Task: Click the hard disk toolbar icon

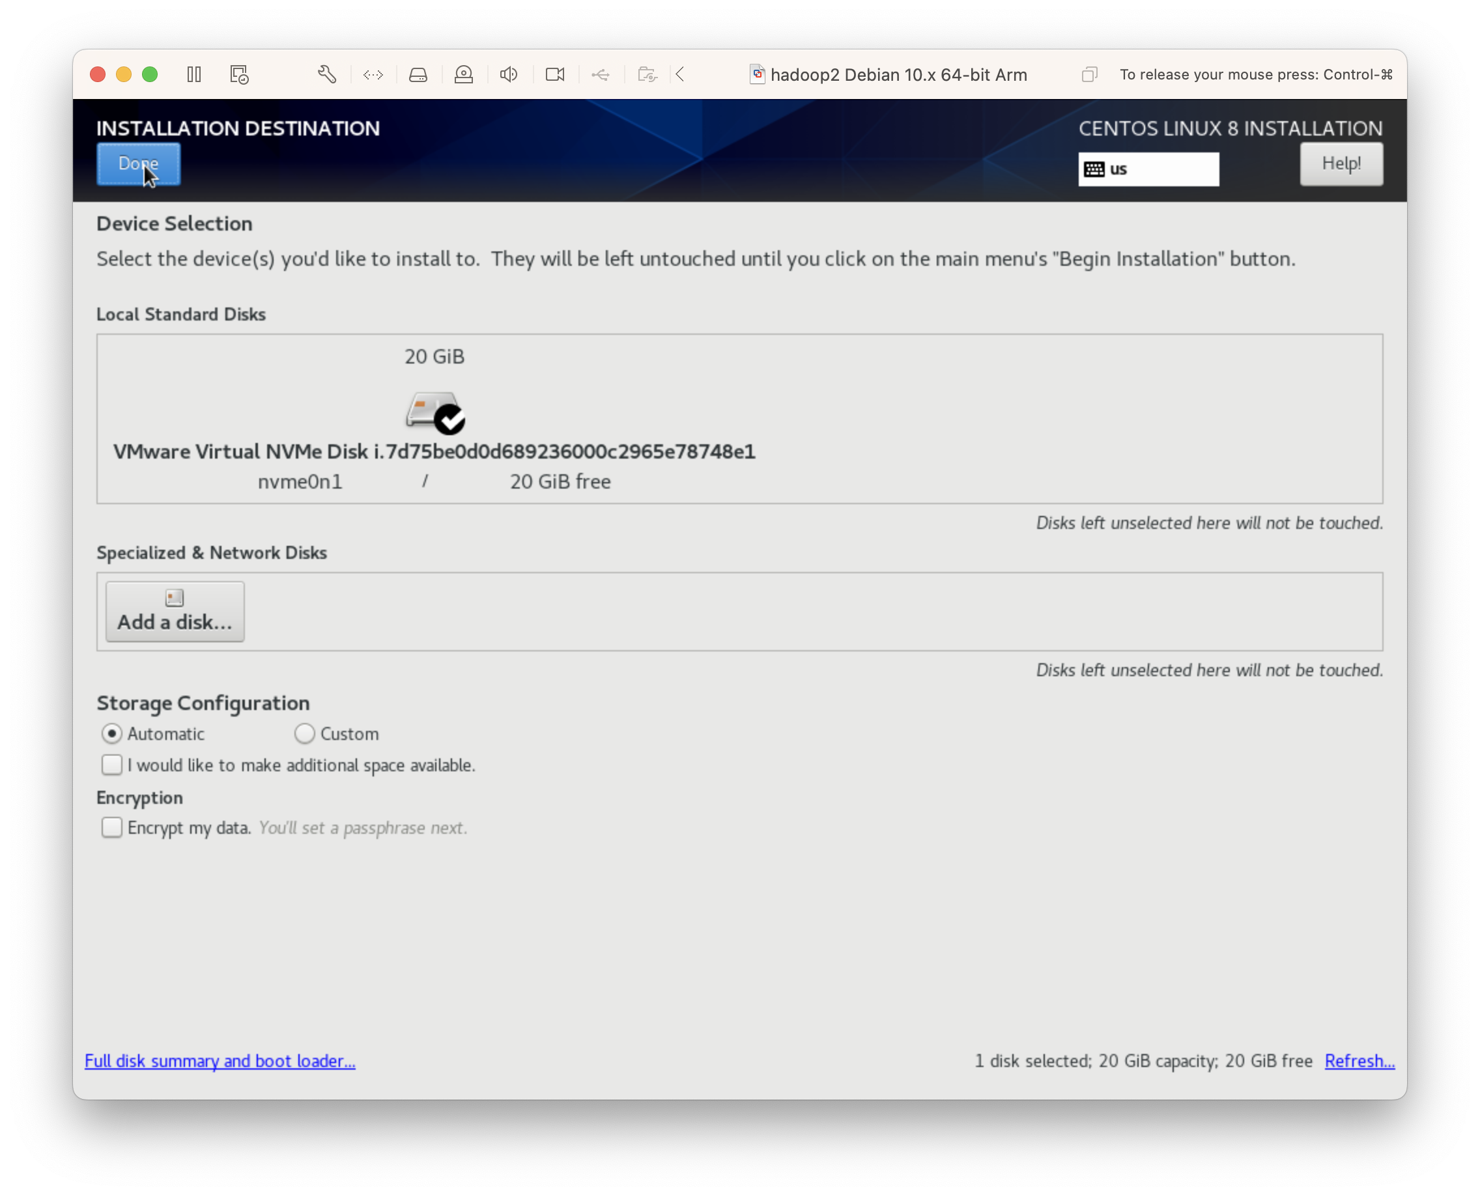Action: pyautogui.click(x=418, y=74)
